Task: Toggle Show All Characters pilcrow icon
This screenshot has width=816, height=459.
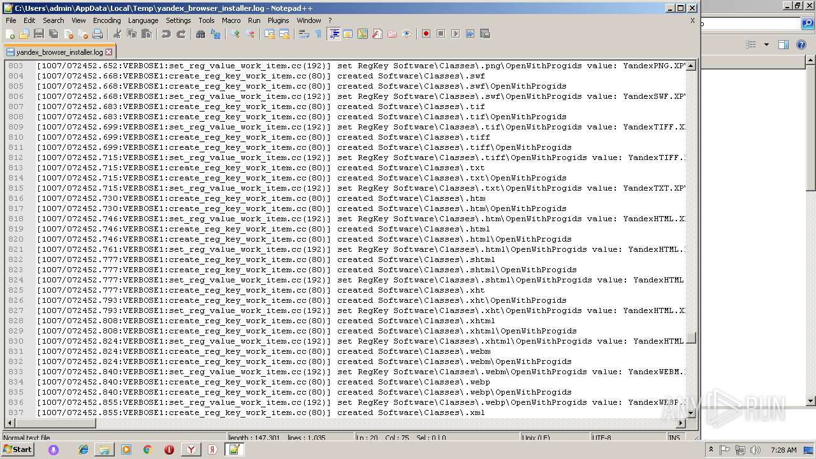Action: pos(318,34)
